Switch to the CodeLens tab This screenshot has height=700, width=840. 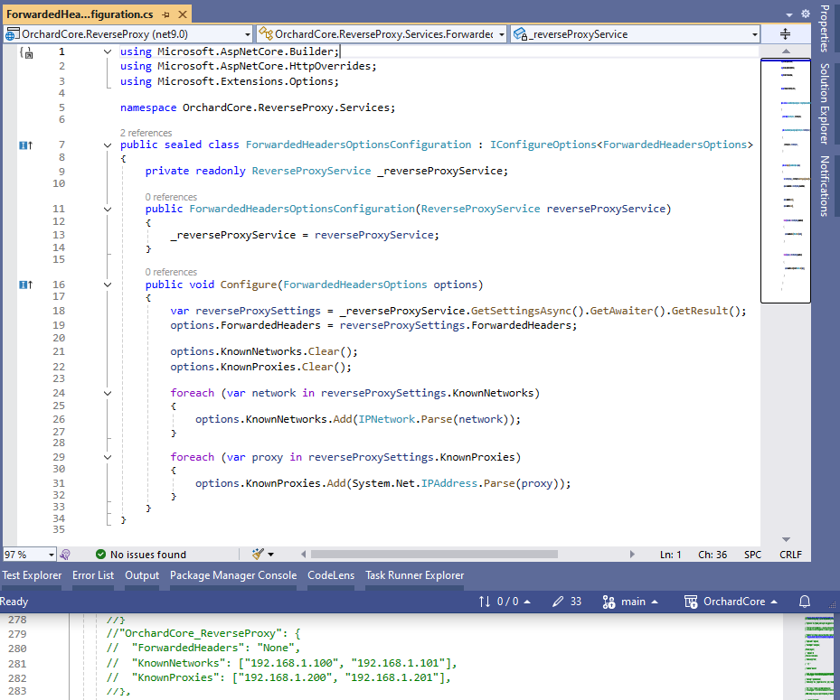[x=331, y=575]
